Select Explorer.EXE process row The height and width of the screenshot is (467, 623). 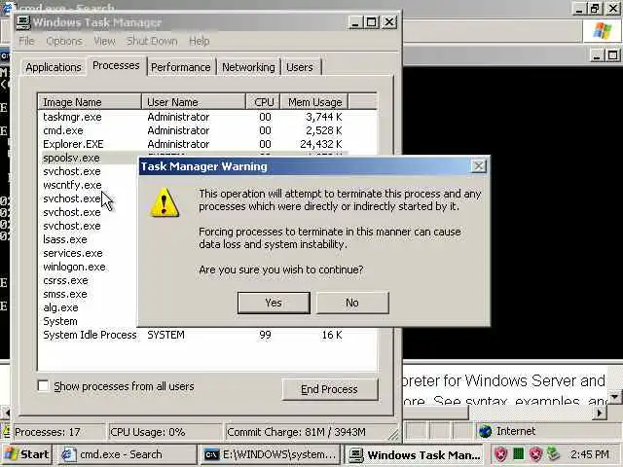193,144
